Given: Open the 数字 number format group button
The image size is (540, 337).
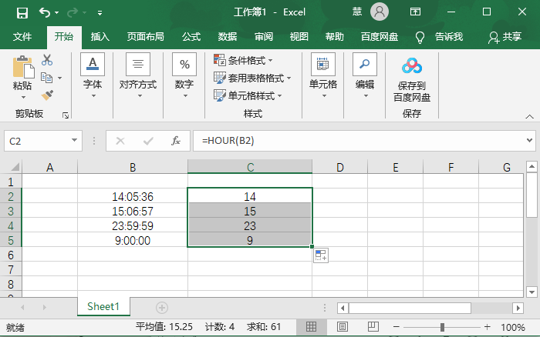Looking at the screenshot, I should point(184,76).
